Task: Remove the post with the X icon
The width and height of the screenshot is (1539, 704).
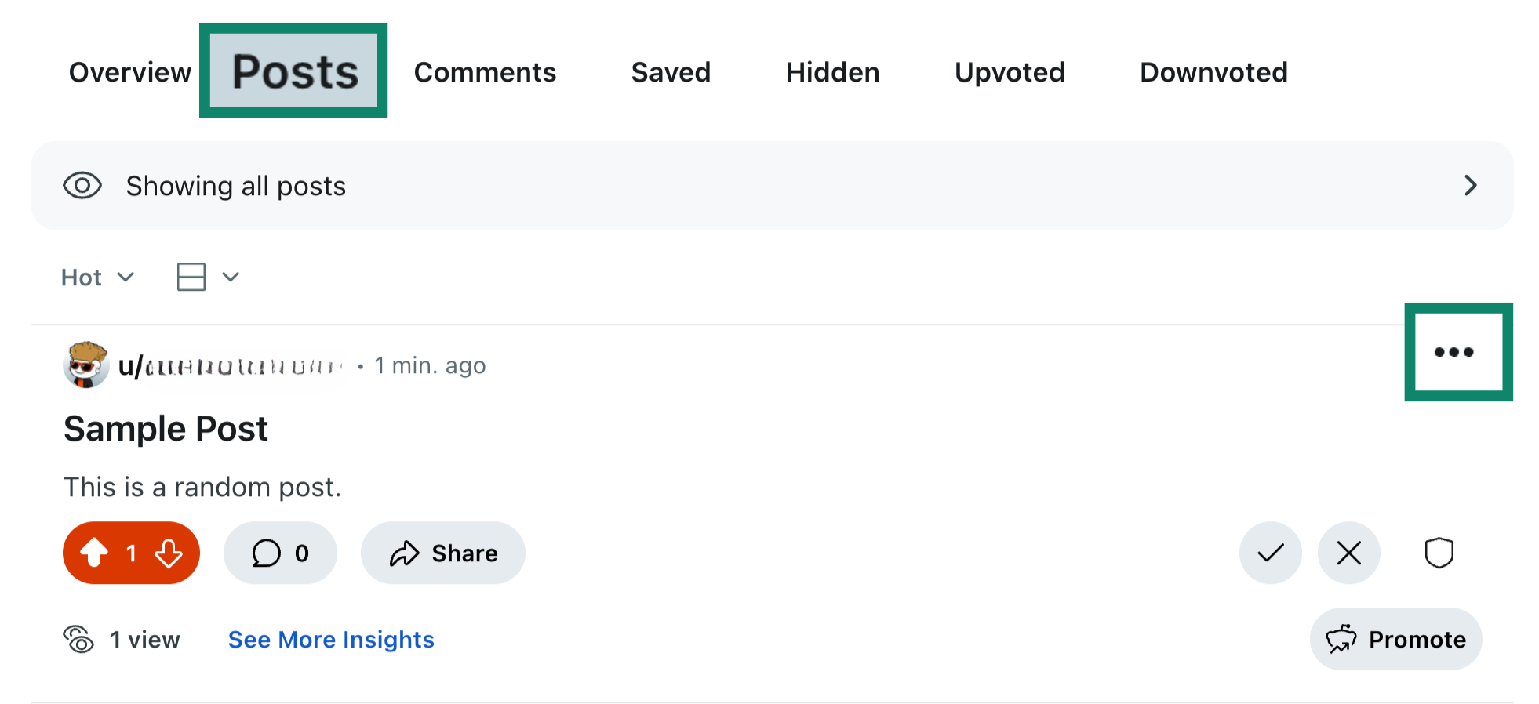Action: [1348, 553]
